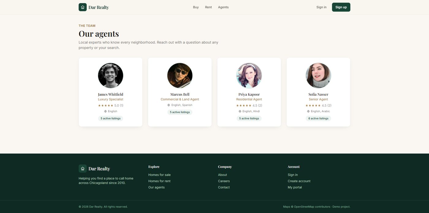
Task: Click the globe icon next to English, Spanish
Action: point(169,105)
